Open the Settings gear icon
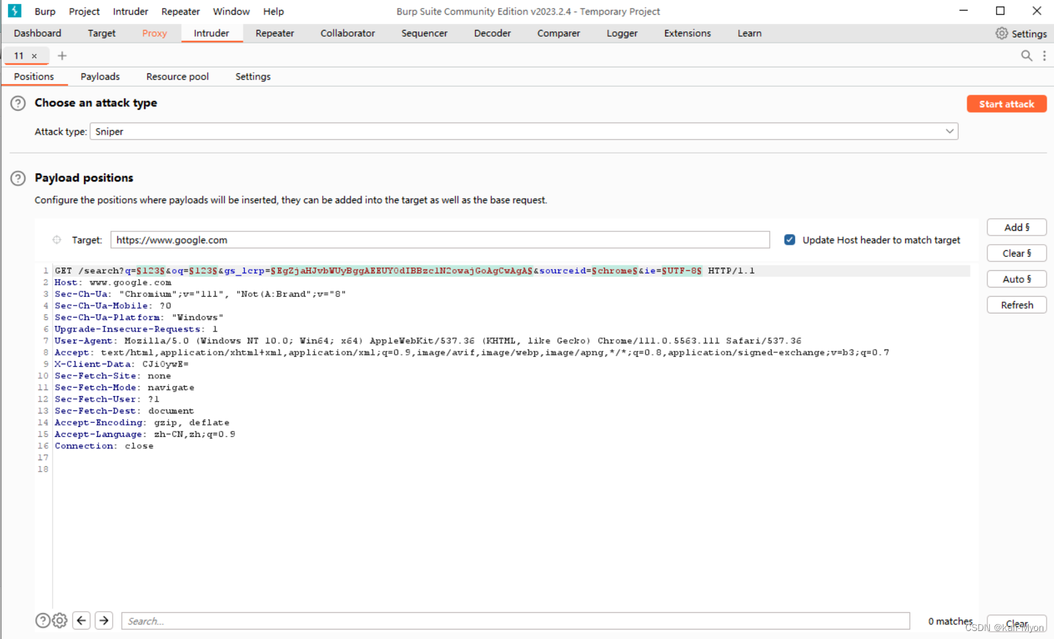Screen dimensions: 1054x639 pos(1001,33)
